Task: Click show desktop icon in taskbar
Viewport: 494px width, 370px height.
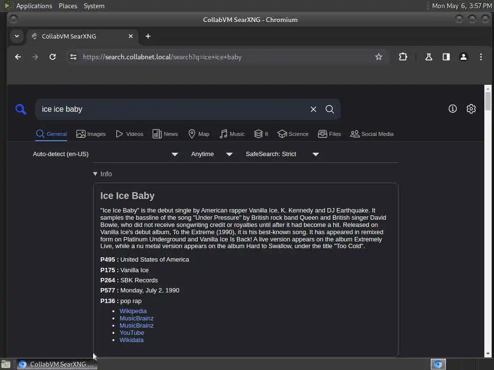Action: click(6, 365)
